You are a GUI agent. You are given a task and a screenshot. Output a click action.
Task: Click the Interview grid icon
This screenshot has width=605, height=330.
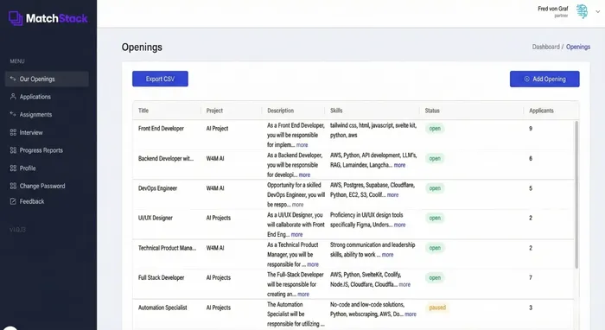[13, 132]
